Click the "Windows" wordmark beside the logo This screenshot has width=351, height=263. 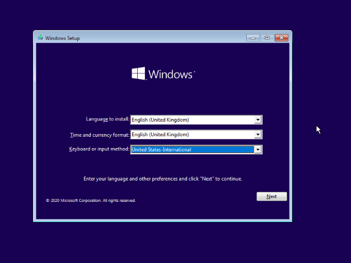tap(172, 74)
